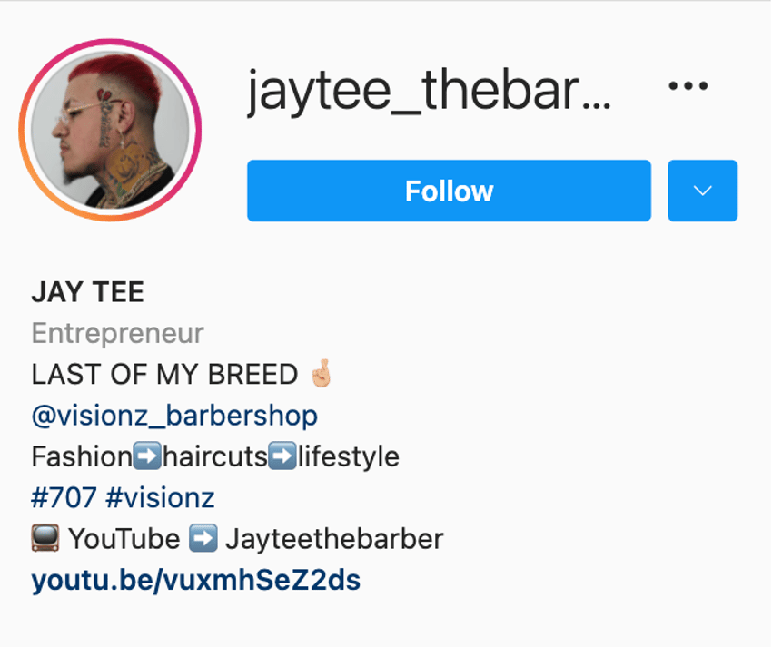Click the arrow emoji after Fashion
The height and width of the screenshot is (647, 772).
tap(148, 456)
